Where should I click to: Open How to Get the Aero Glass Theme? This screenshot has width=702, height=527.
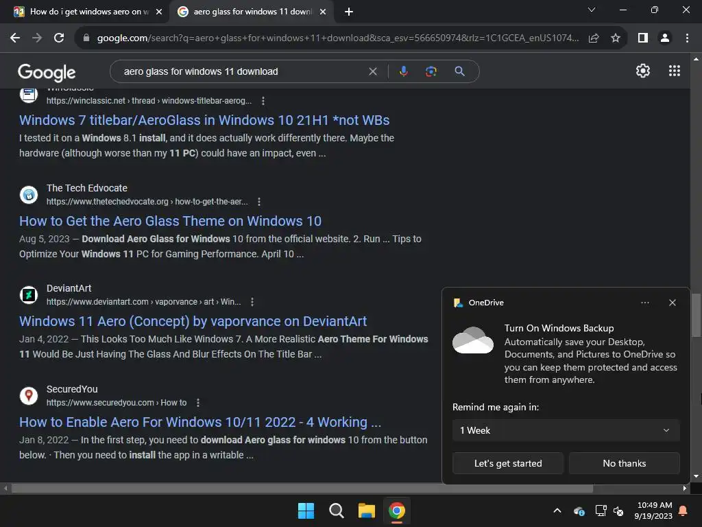[170, 221]
